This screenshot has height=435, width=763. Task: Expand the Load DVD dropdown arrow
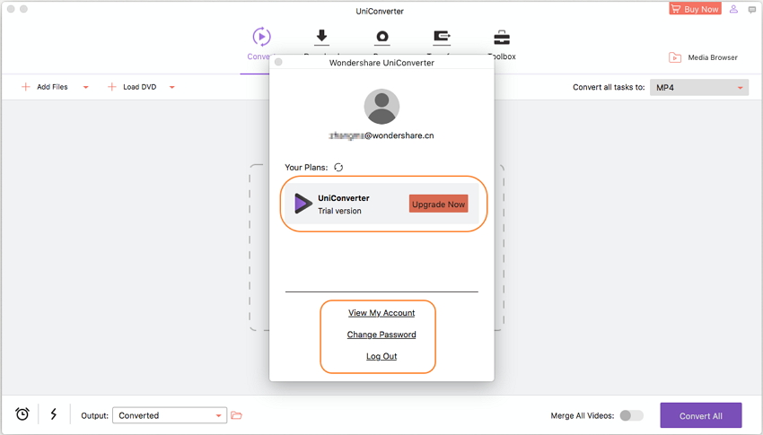pyautogui.click(x=171, y=88)
